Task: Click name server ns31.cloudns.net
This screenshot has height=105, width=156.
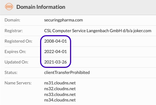Action: (60, 83)
